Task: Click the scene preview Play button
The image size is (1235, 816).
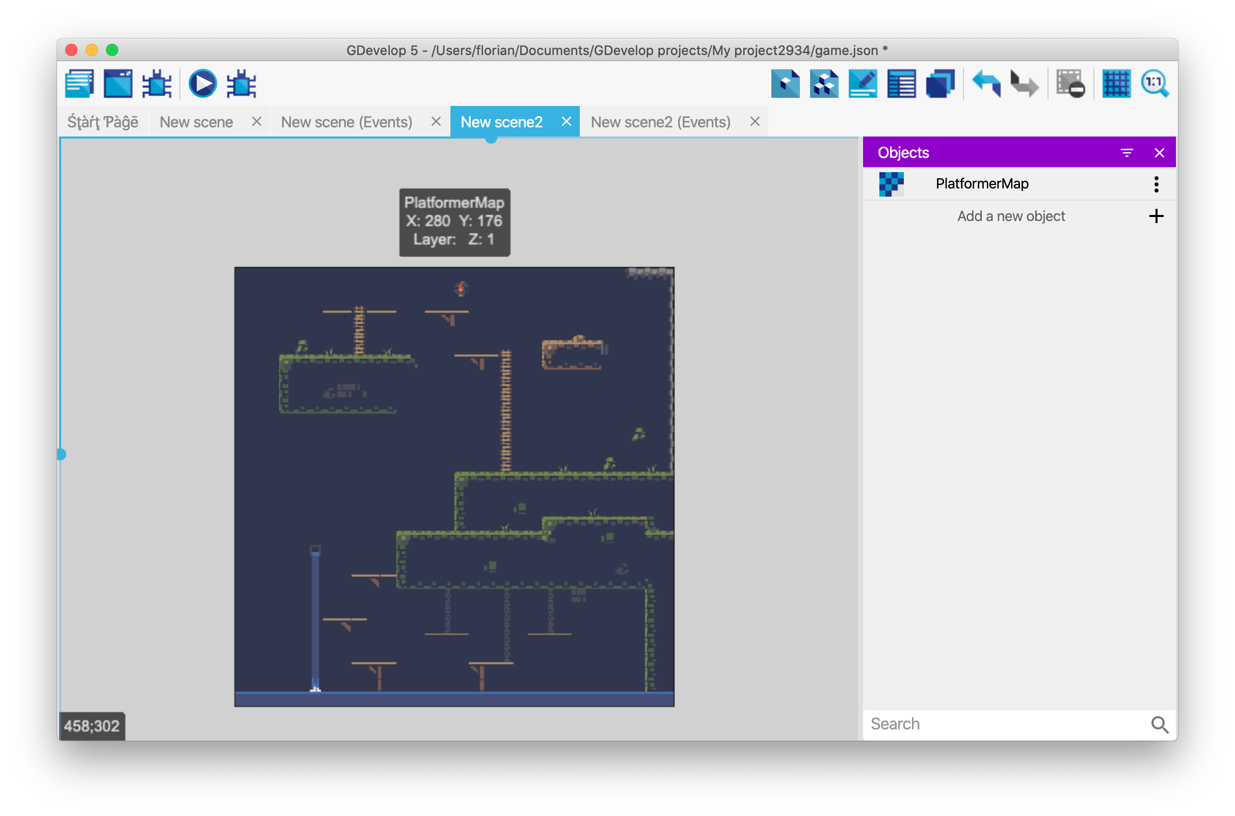Action: 202,83
